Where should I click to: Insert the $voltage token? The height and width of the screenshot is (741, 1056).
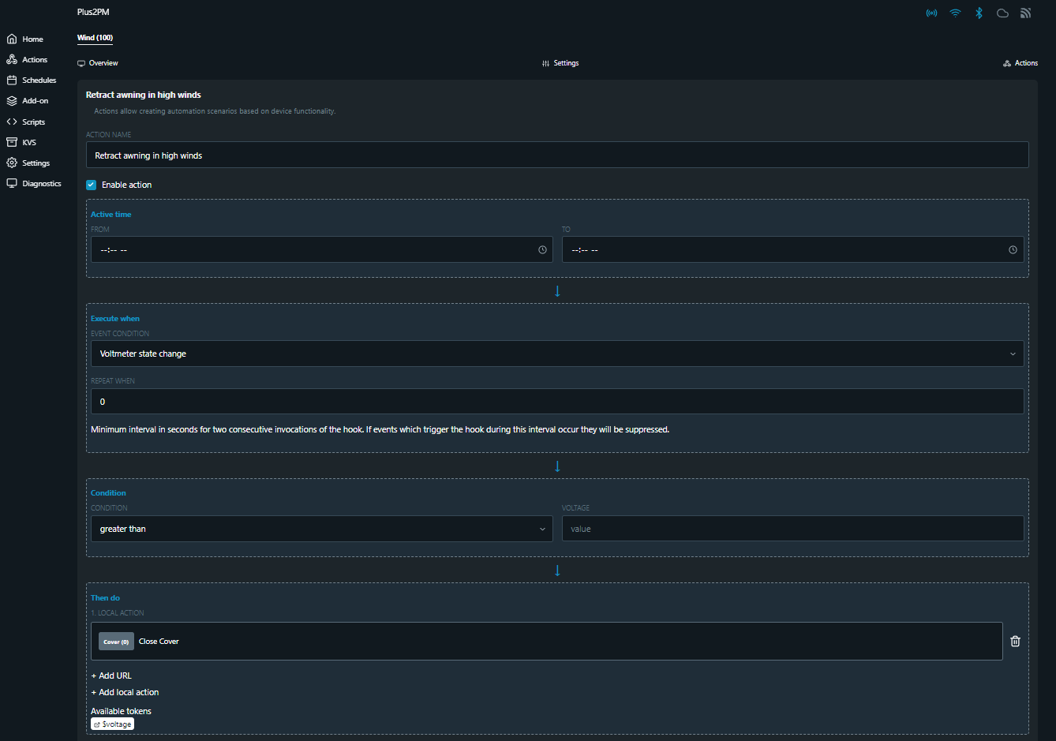tap(112, 724)
